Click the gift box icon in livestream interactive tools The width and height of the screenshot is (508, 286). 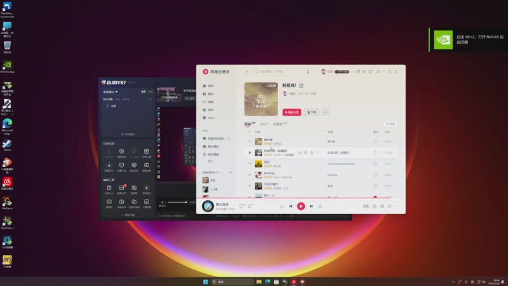coord(147,151)
